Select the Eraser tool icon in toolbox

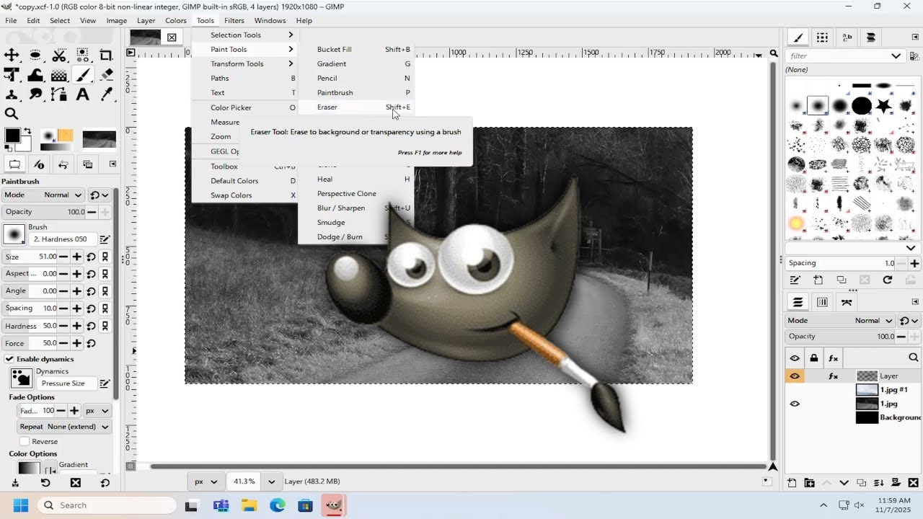pyautogui.click(x=107, y=75)
